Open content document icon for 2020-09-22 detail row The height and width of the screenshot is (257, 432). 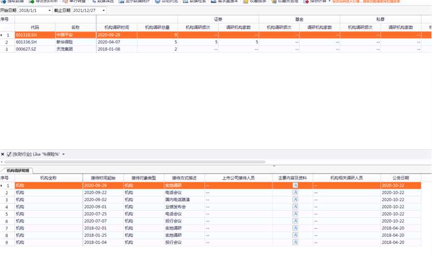(x=295, y=192)
